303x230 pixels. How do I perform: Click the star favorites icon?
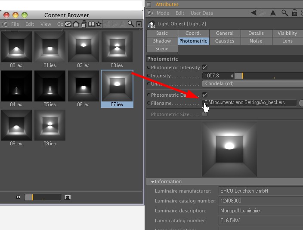[x=99, y=24]
